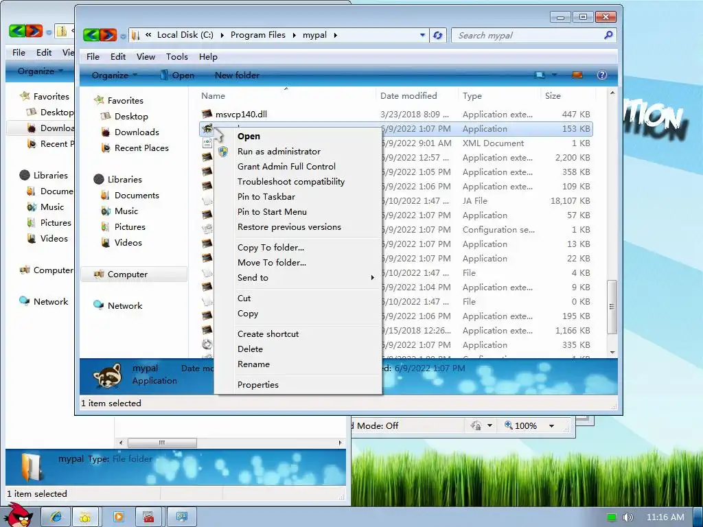703x527 pixels.
Task: Open media player taskbar icon
Action: [119, 517]
